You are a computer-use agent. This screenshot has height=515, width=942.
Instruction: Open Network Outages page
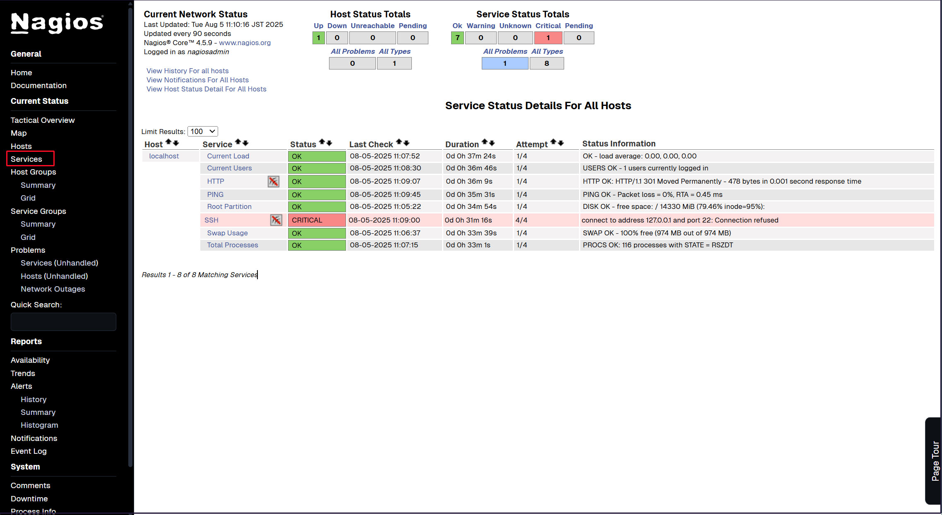click(x=53, y=289)
